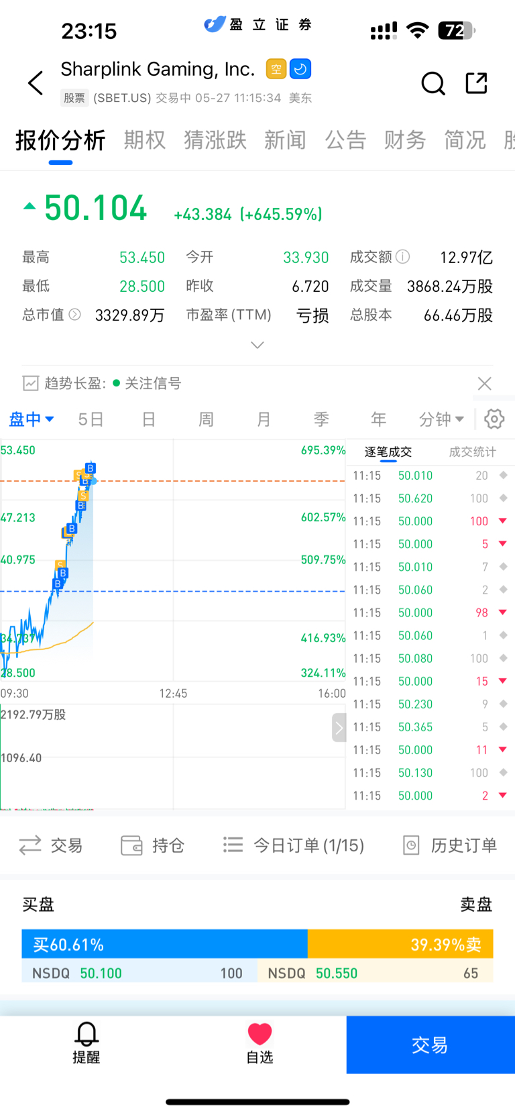The width and height of the screenshot is (515, 1115).
Task: Switch chart to 季 period
Action: point(321,419)
